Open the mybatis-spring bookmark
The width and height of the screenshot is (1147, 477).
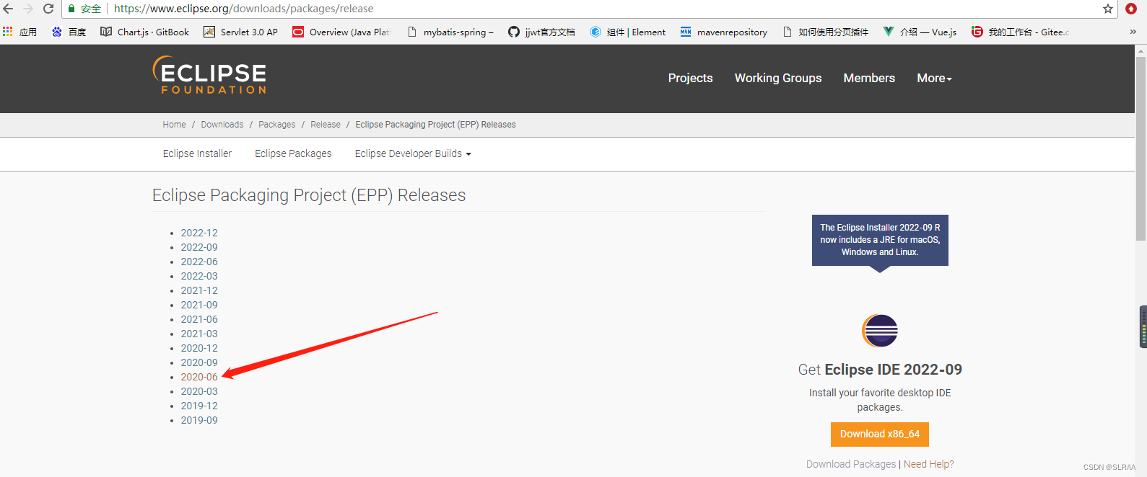click(x=451, y=32)
